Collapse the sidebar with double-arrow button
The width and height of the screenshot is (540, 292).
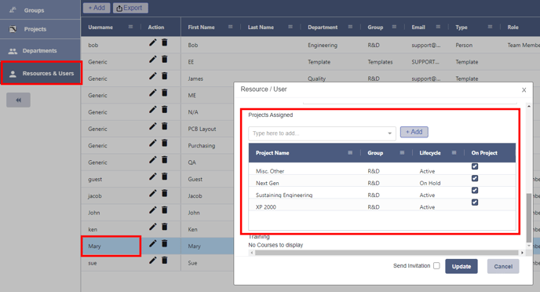coord(18,100)
